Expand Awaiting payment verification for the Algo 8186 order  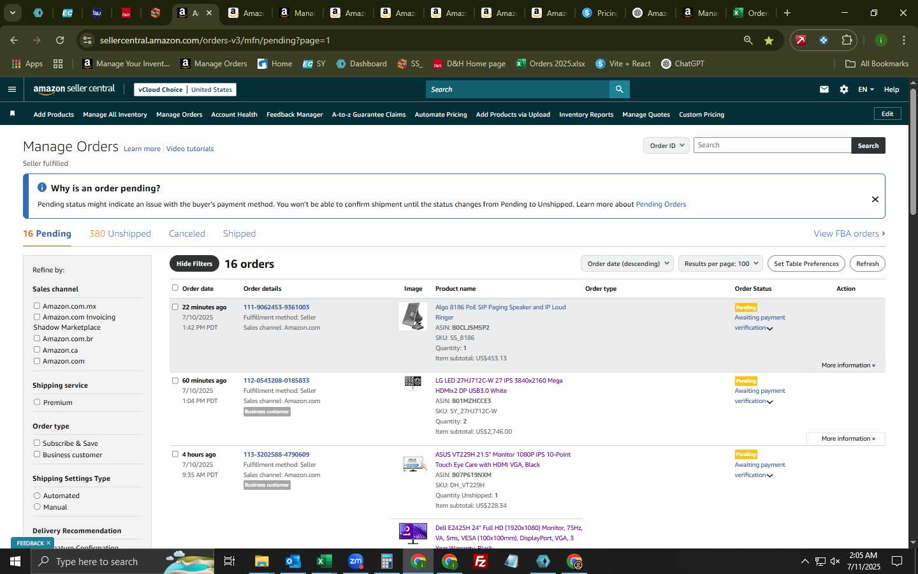[769, 328]
